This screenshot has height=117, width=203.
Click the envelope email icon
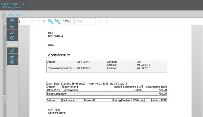pyautogui.click(x=12, y=26)
